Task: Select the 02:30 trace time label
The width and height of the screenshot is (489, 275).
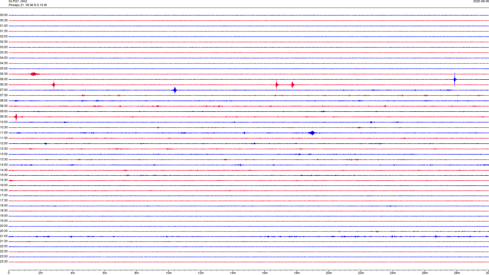Action: point(4,42)
